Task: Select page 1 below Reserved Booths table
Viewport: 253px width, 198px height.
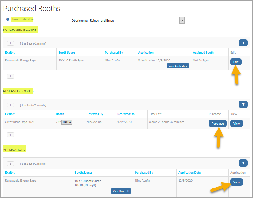Action: [10, 135]
